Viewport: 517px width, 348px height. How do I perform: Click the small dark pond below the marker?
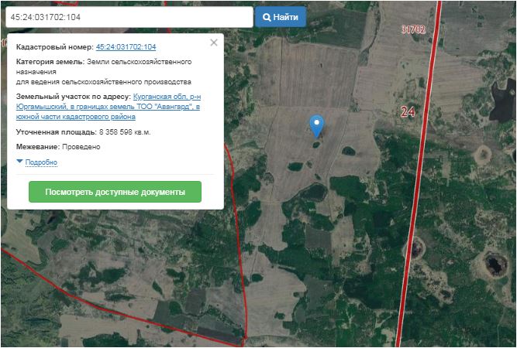tap(316, 144)
